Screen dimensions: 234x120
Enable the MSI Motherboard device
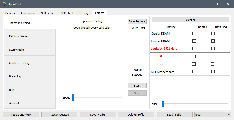tap(194, 72)
